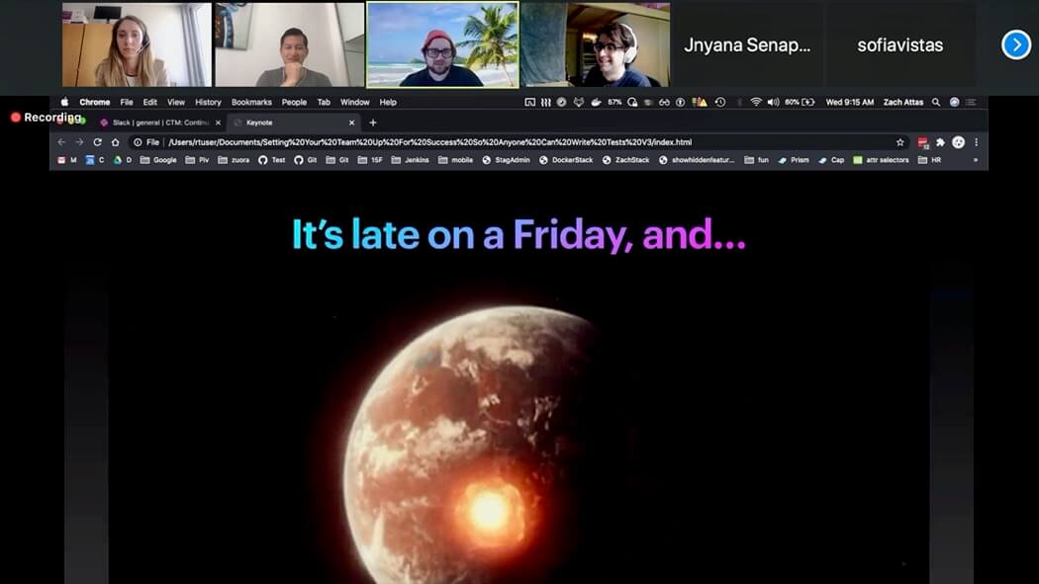Click the Wi-Fi icon in the menu bar
This screenshot has height=584, width=1039.
click(x=756, y=103)
